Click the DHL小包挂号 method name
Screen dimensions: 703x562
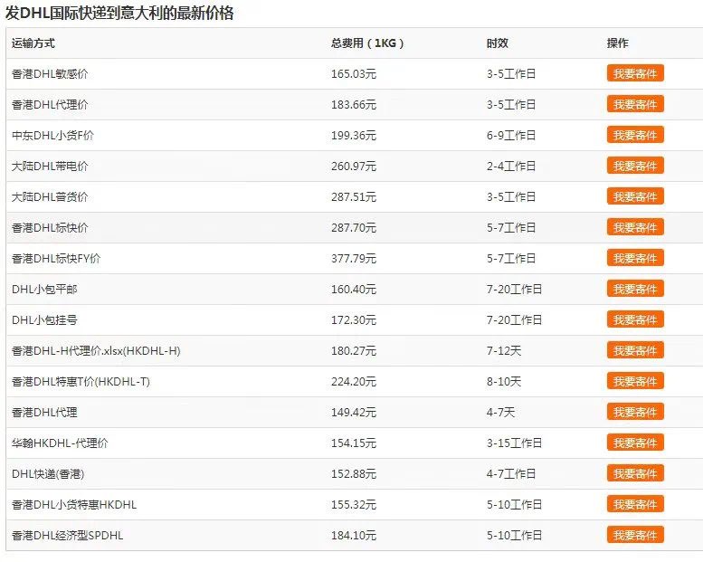click(44, 319)
